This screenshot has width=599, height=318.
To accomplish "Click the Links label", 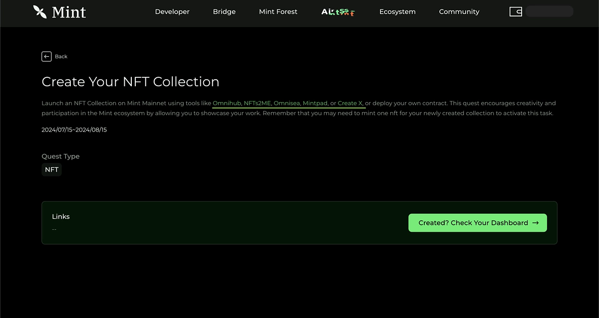I will (x=61, y=216).
